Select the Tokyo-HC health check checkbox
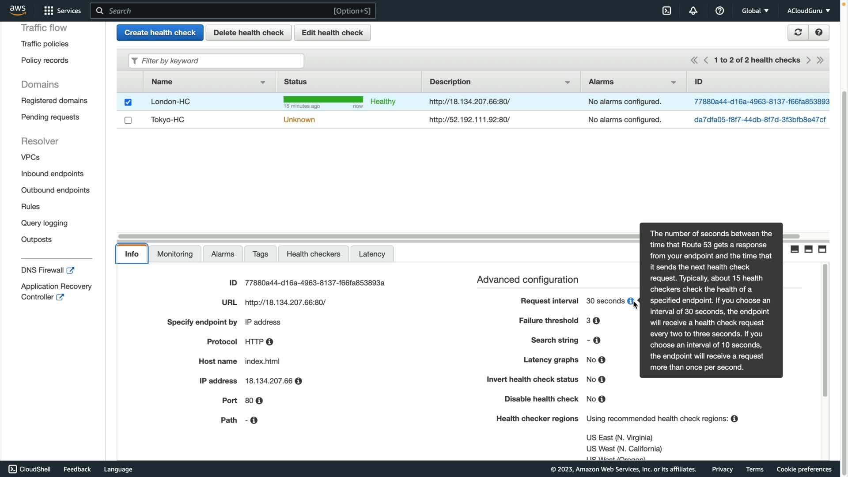This screenshot has height=477, width=848. pos(128,120)
